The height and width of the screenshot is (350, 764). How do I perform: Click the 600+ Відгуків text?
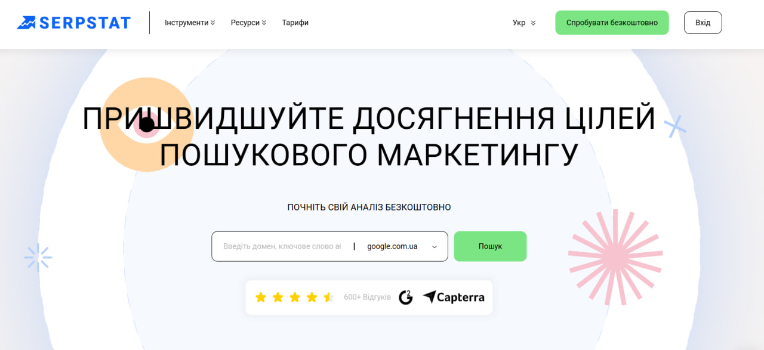click(x=367, y=297)
